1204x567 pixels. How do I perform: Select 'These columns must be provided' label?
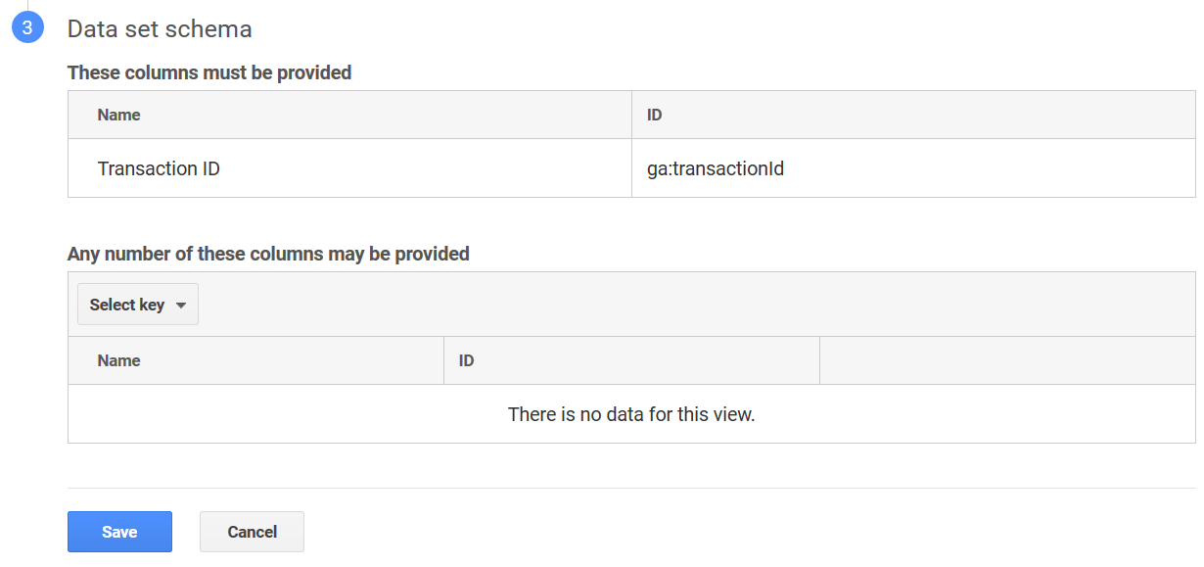[x=209, y=72]
